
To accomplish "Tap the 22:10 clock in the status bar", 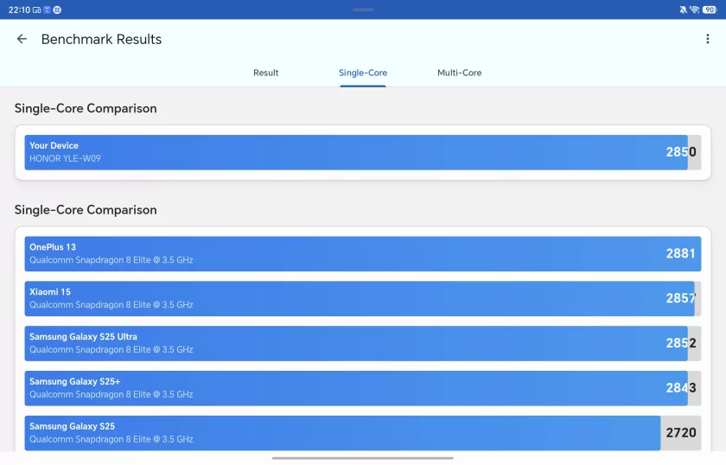I will pos(19,10).
